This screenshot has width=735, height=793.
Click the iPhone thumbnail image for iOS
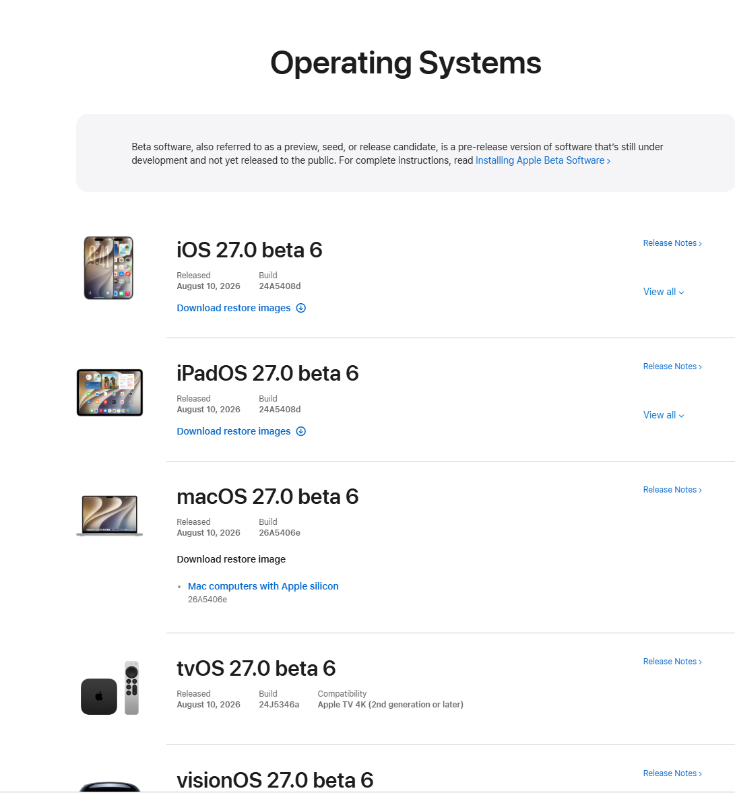(108, 268)
